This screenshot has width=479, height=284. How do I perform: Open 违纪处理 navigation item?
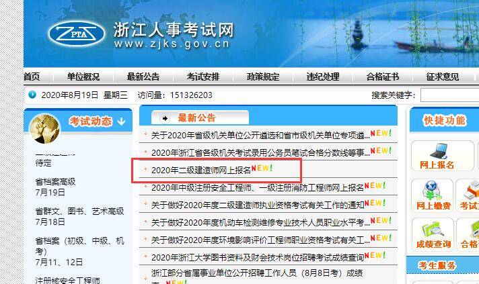pyautogui.click(x=323, y=77)
